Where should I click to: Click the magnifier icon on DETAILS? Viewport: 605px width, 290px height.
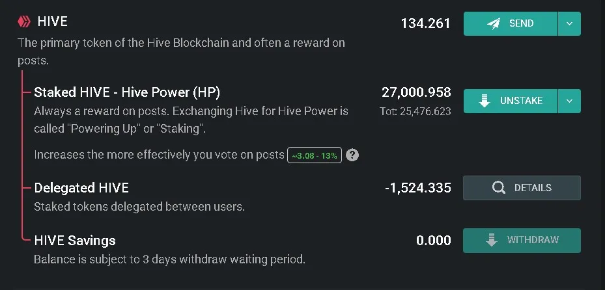click(498, 187)
